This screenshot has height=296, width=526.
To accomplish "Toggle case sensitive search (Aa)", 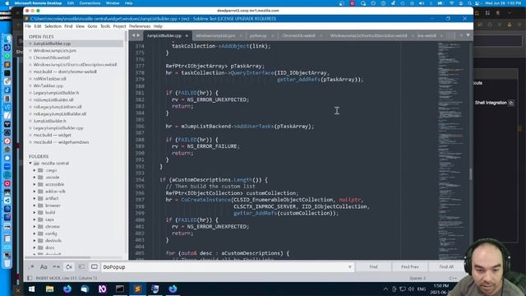I will 44,266.
